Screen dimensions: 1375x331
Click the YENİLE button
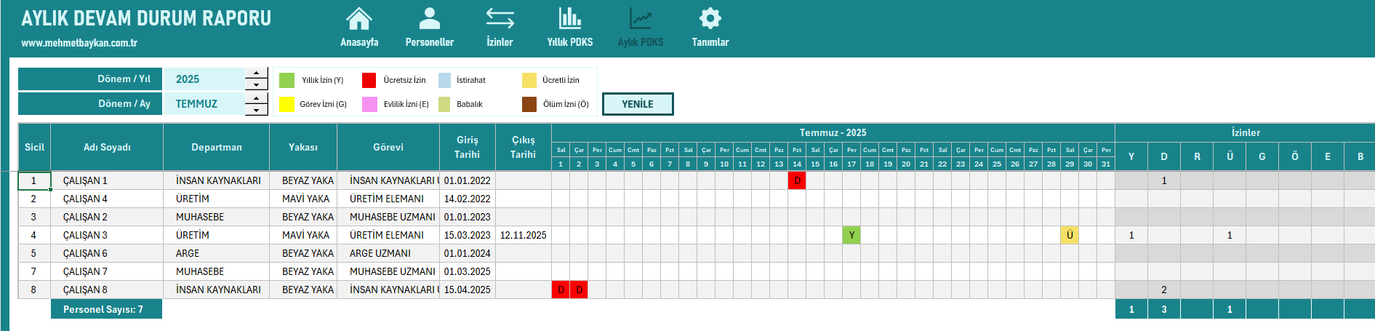[x=638, y=104]
